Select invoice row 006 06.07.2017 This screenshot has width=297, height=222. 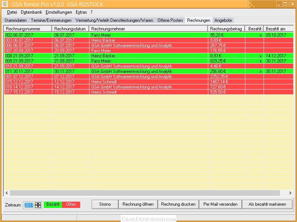(149, 45)
